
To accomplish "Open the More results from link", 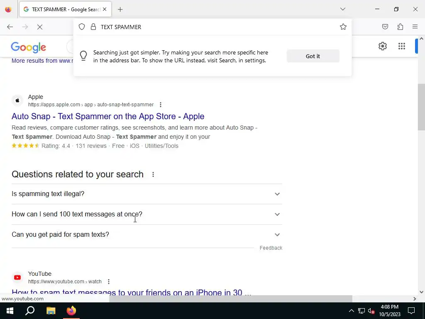I will click(x=42, y=61).
